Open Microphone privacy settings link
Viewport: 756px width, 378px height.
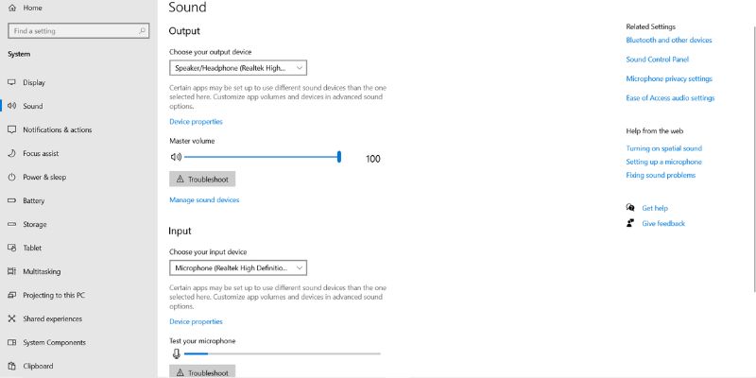click(x=668, y=78)
